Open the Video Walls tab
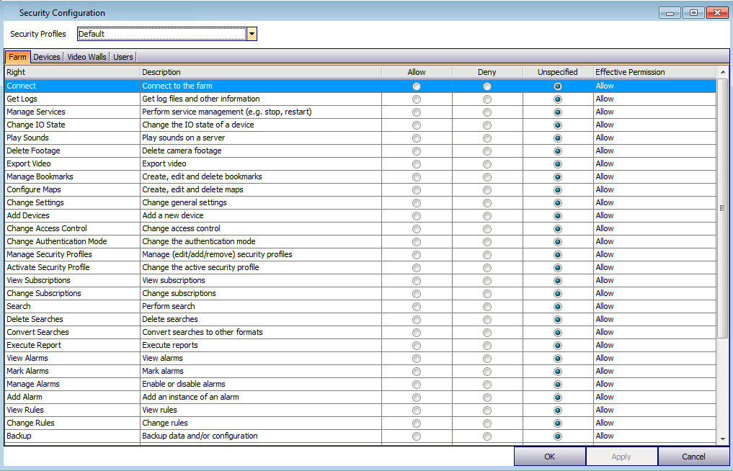The image size is (733, 471). coord(86,57)
